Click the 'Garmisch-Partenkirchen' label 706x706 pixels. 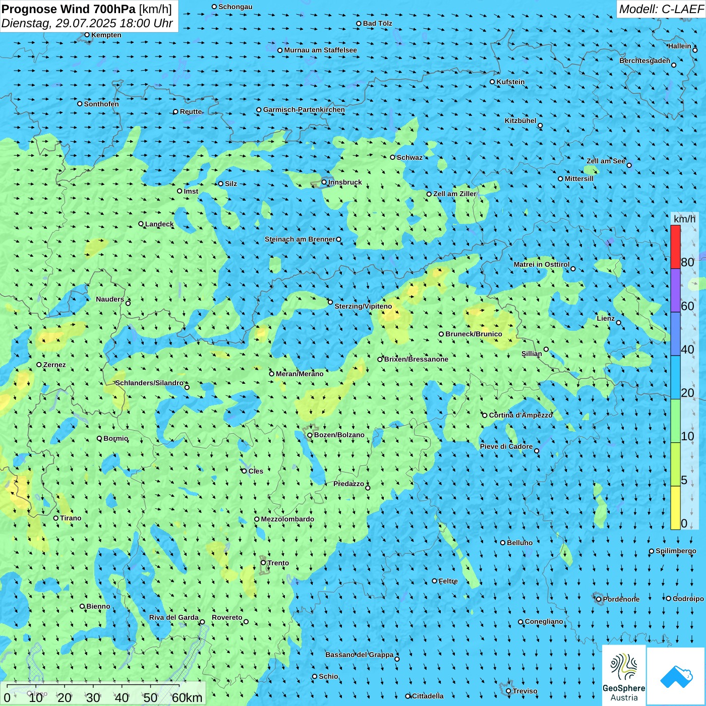click(304, 109)
